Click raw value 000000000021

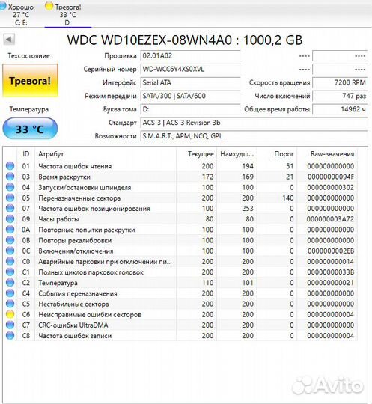331,283
